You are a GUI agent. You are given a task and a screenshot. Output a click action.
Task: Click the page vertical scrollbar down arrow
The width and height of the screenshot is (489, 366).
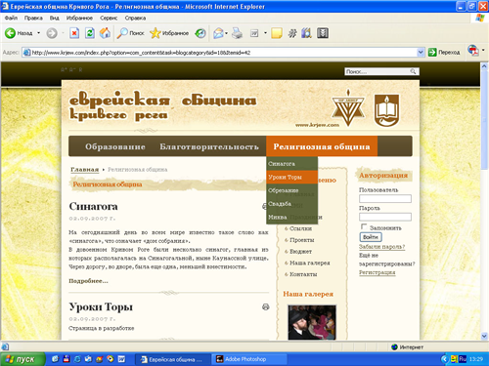tap(484, 336)
